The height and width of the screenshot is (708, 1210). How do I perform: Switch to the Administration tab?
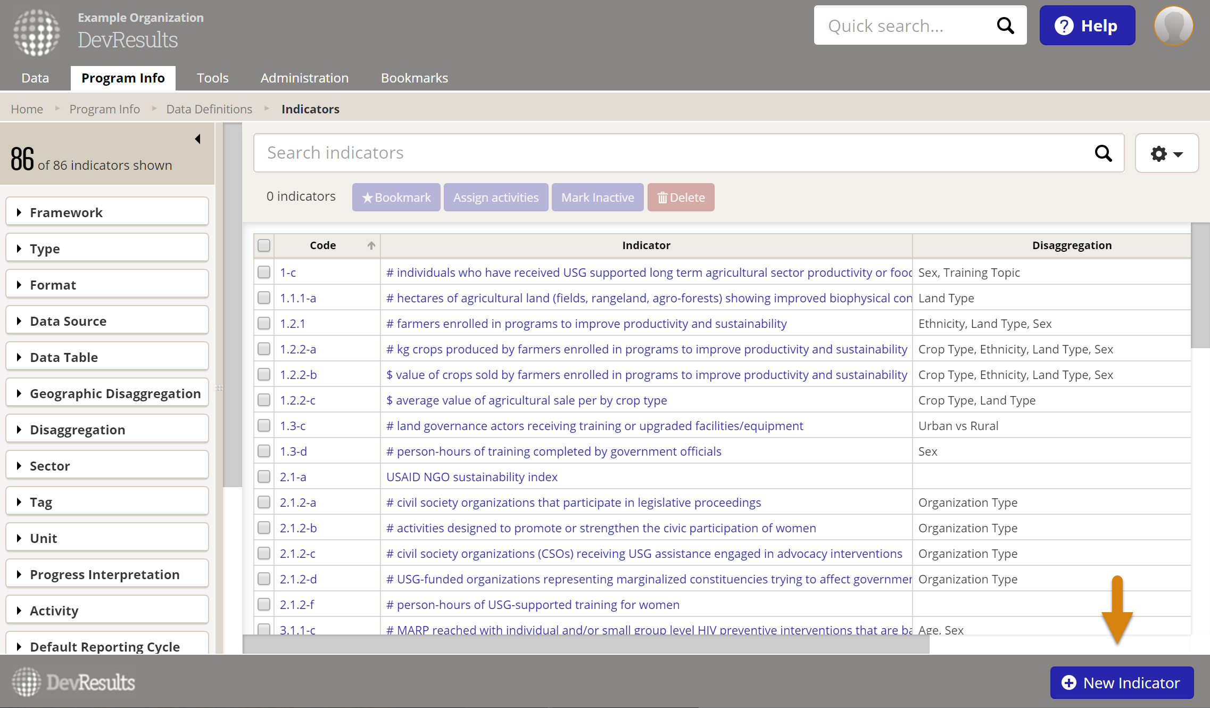[304, 78]
